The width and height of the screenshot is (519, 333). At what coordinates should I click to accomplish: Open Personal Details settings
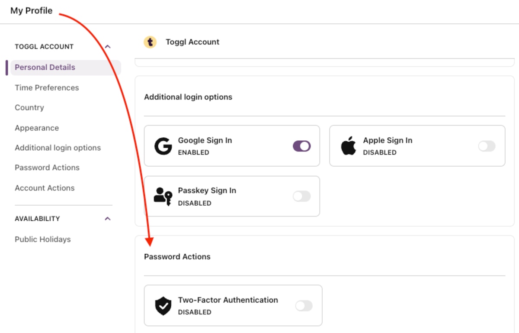tap(45, 67)
